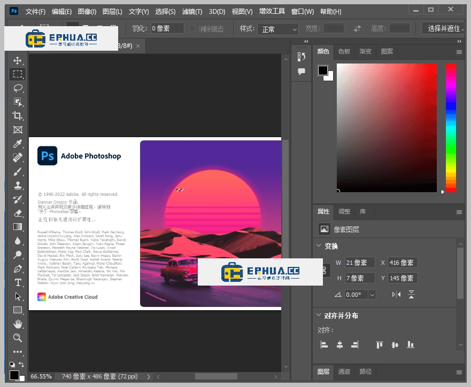Align top edges in Properties panel

[x=380, y=345]
